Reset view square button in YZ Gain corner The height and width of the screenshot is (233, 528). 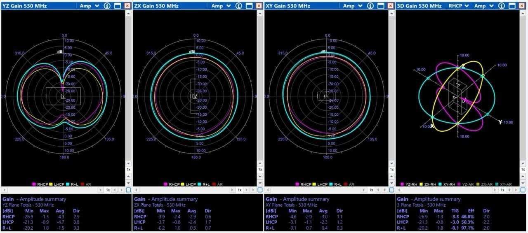pyautogui.click(x=128, y=190)
